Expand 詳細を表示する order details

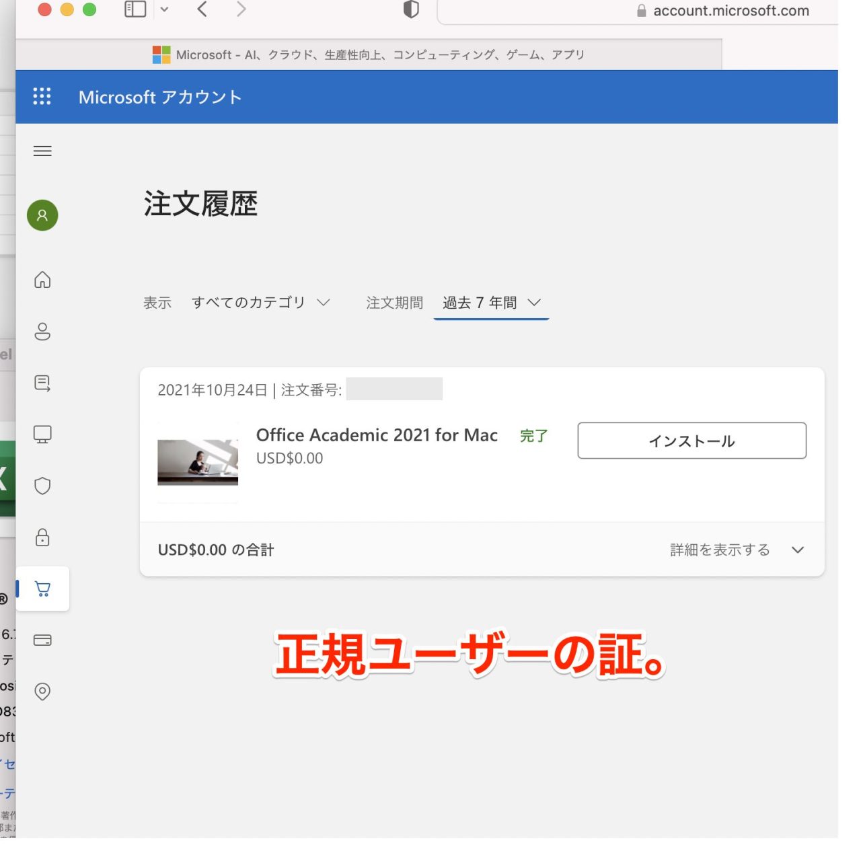click(737, 550)
